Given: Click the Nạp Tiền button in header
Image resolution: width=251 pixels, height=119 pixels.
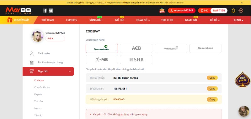Looking at the screenshot, I should (x=219, y=11).
